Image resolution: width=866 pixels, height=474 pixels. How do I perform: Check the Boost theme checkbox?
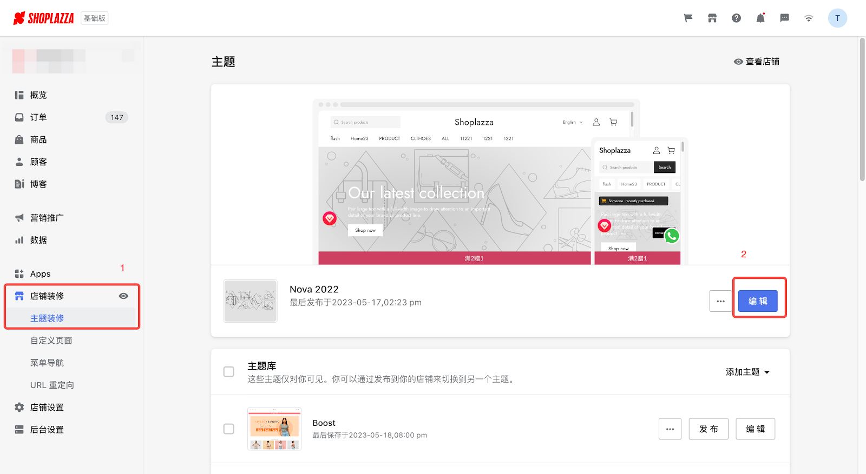pyautogui.click(x=229, y=429)
